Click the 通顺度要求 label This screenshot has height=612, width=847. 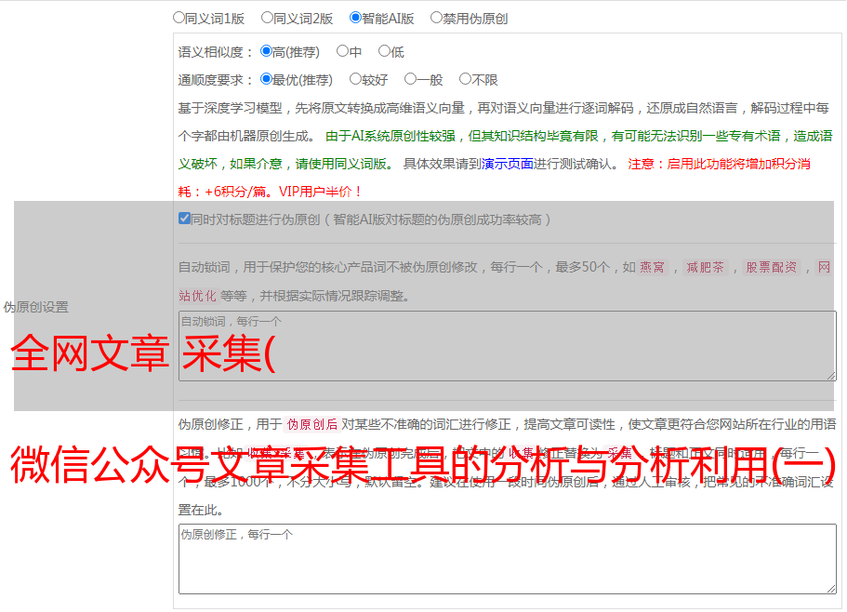click(x=216, y=80)
